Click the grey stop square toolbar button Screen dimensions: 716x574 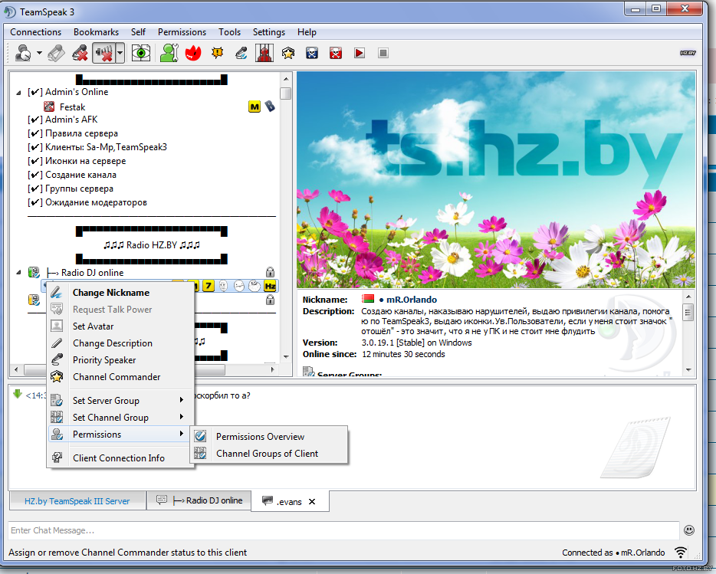(383, 54)
